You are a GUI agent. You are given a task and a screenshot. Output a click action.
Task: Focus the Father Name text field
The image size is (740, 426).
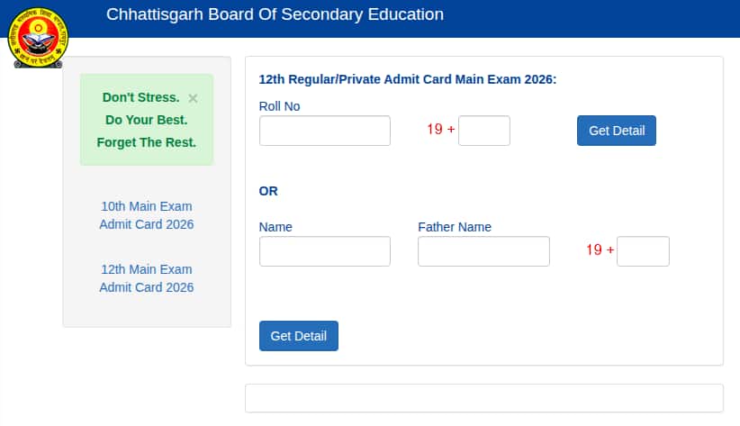[x=483, y=251]
